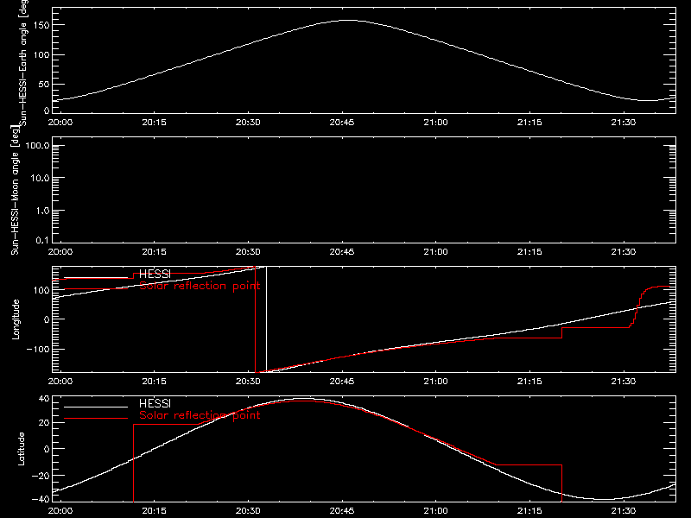
Task: Click the white HESSI legend line in Latitude plot
Action: tap(96, 407)
